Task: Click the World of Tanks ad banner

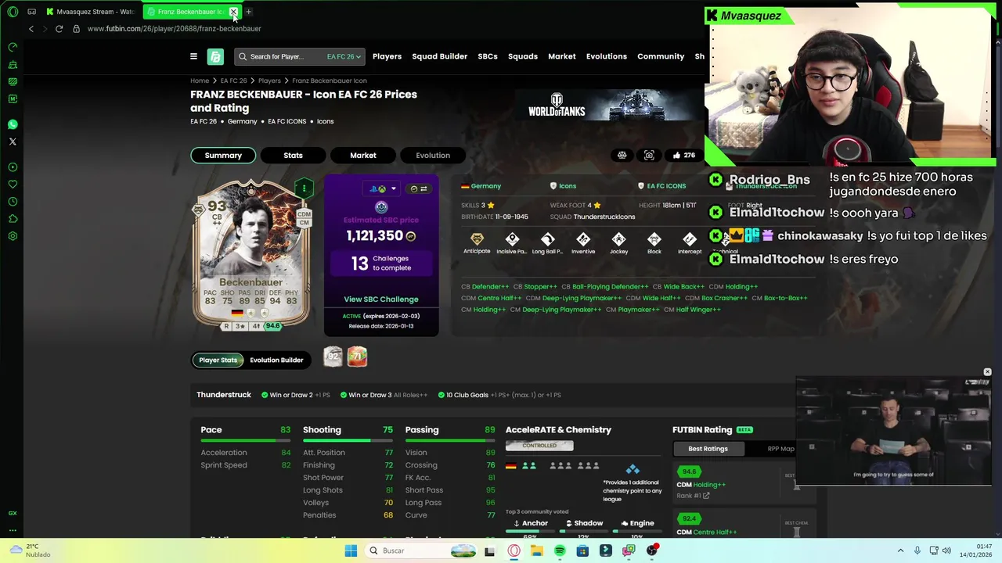Action: (x=609, y=105)
